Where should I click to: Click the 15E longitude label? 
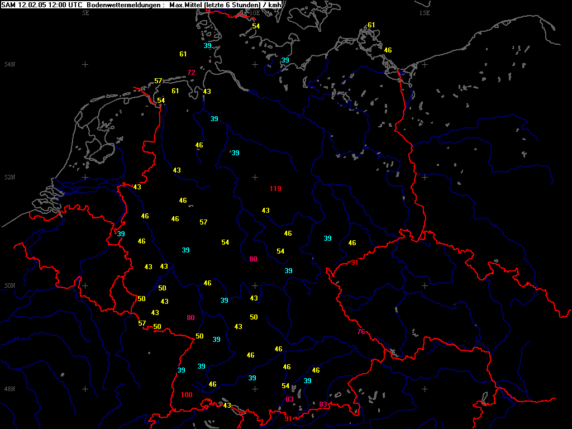[x=425, y=12]
